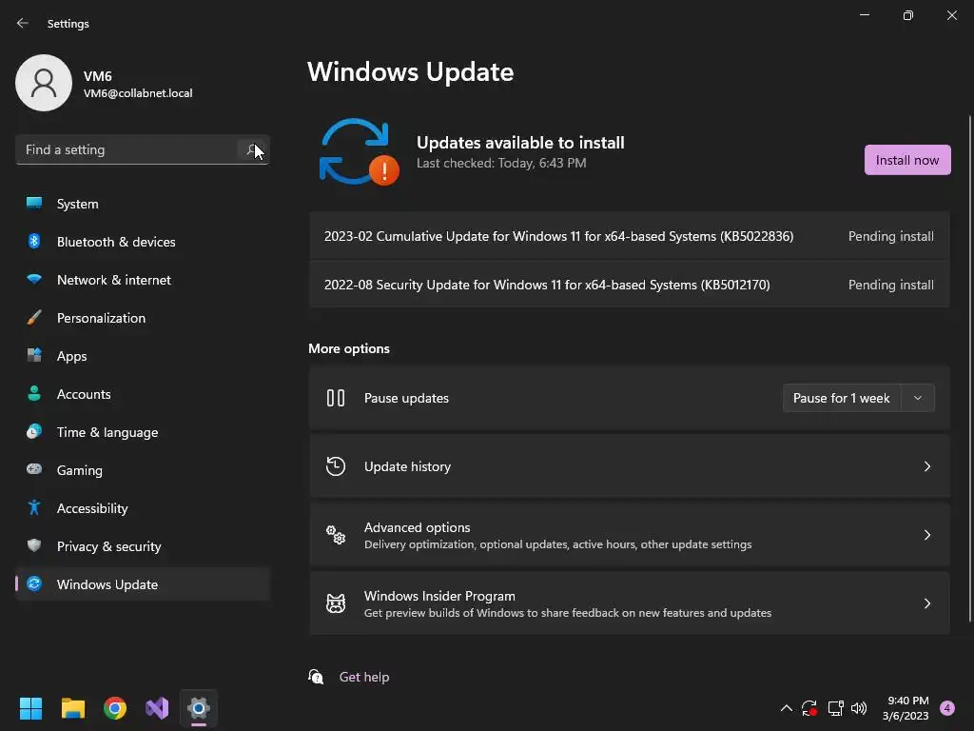
Task: Go to Network & internet
Action: click(x=143, y=280)
